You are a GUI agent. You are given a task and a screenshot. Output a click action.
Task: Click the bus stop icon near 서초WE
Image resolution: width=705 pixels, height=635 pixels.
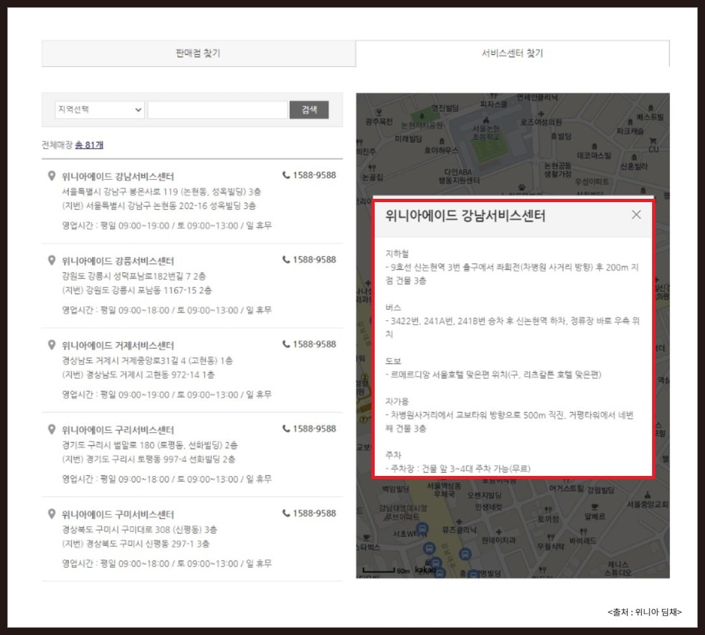(x=422, y=529)
